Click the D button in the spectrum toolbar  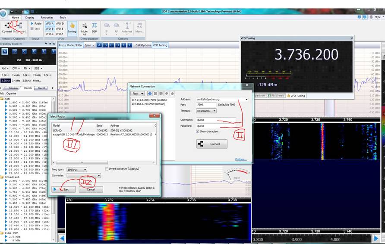[117, 45]
